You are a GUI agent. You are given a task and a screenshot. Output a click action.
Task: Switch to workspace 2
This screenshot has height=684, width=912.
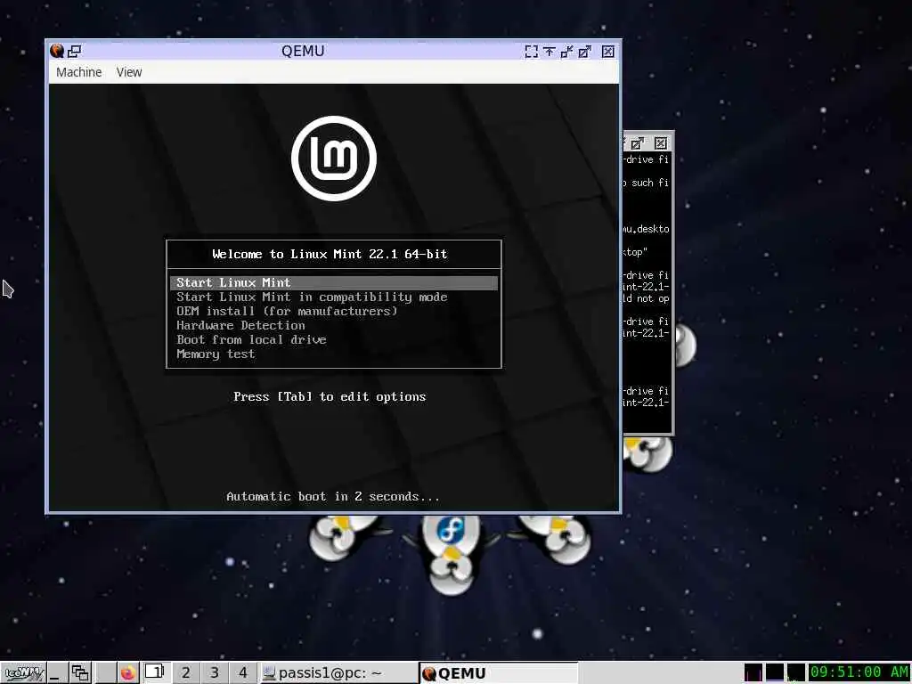(185, 673)
